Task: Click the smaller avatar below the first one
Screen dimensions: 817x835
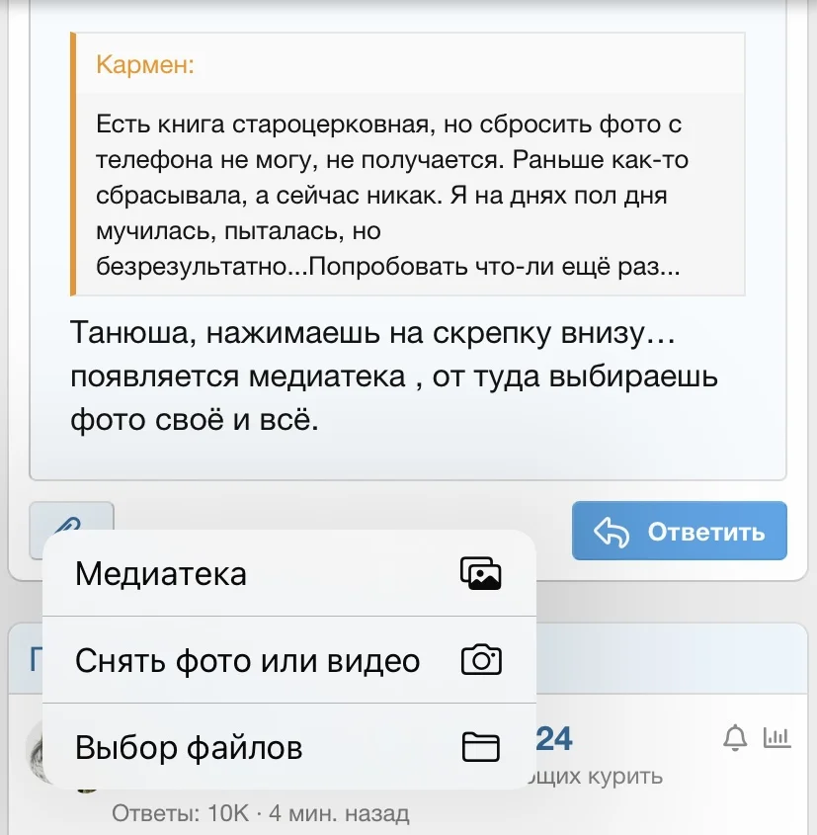Action: click(86, 793)
